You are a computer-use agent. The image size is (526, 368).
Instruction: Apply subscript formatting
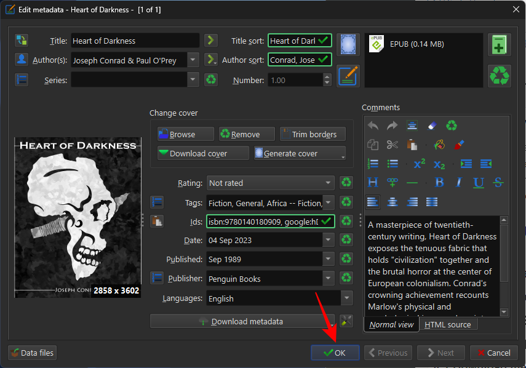click(439, 164)
